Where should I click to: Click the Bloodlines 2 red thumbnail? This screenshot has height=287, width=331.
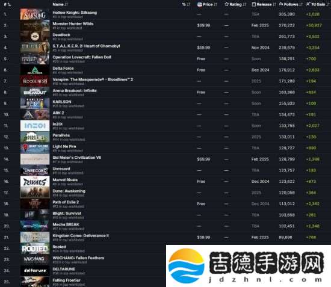pos(35,81)
